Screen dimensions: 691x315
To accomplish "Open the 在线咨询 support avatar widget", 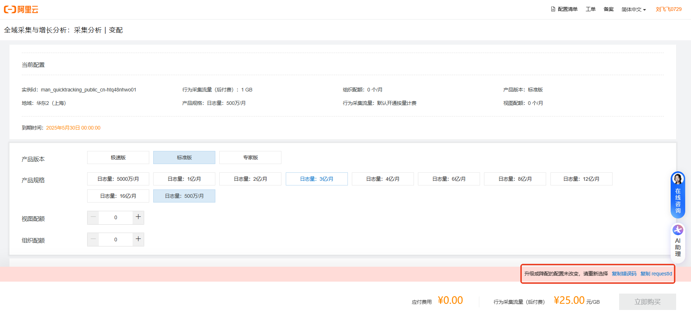I will 678,195.
